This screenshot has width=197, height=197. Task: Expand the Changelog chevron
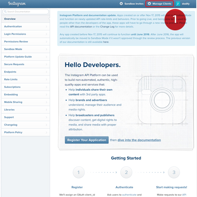click(x=46, y=125)
